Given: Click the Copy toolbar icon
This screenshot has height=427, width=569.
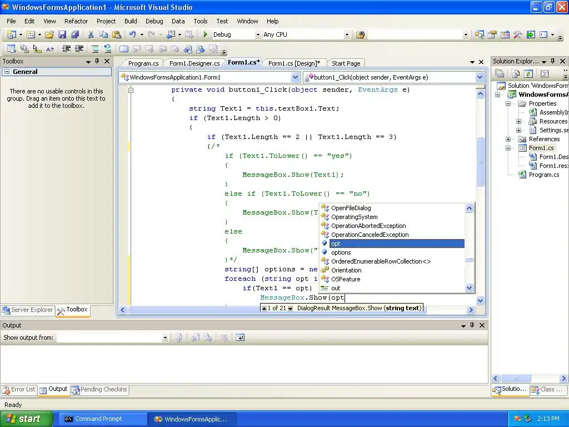Looking at the screenshot, I should 103,34.
